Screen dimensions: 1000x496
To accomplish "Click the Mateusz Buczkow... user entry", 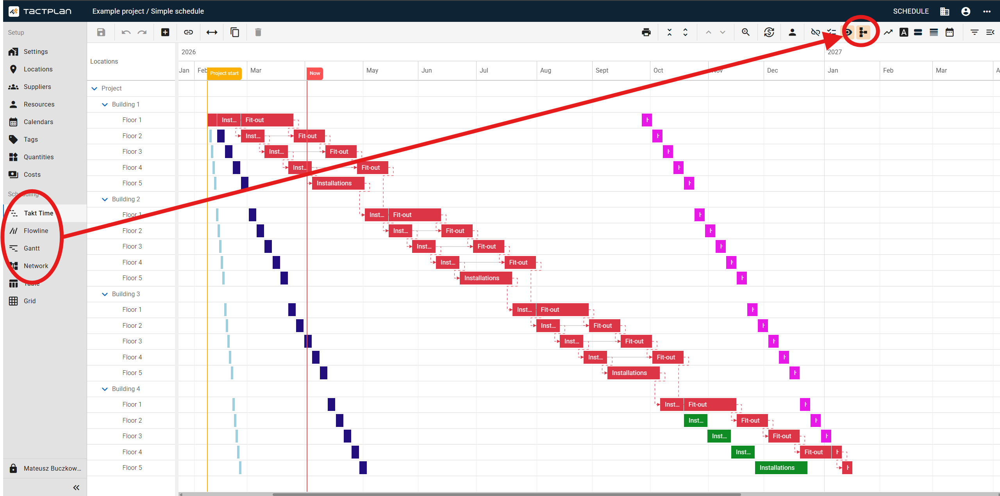I will pyautogui.click(x=45, y=468).
